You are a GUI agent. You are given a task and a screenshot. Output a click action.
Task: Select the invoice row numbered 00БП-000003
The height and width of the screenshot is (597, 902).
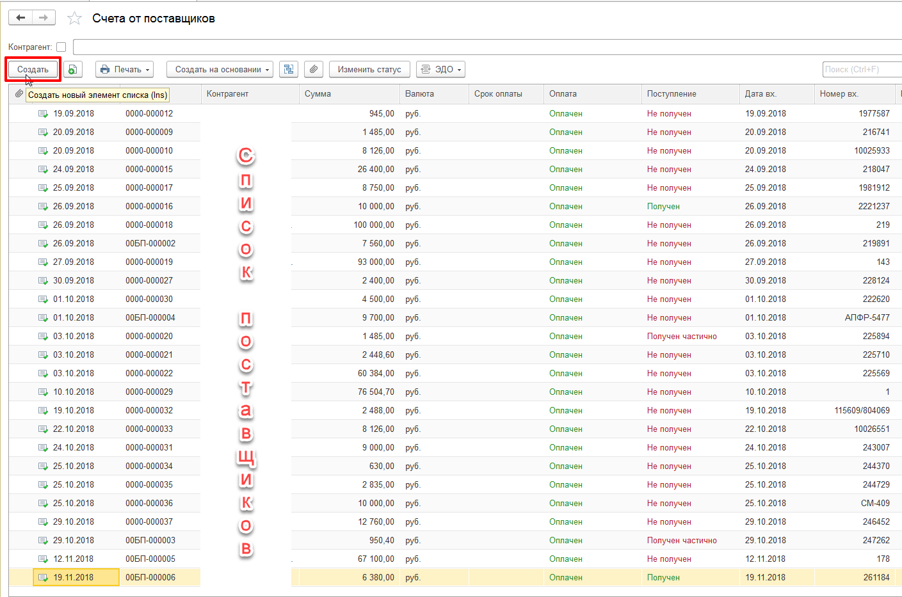150,540
